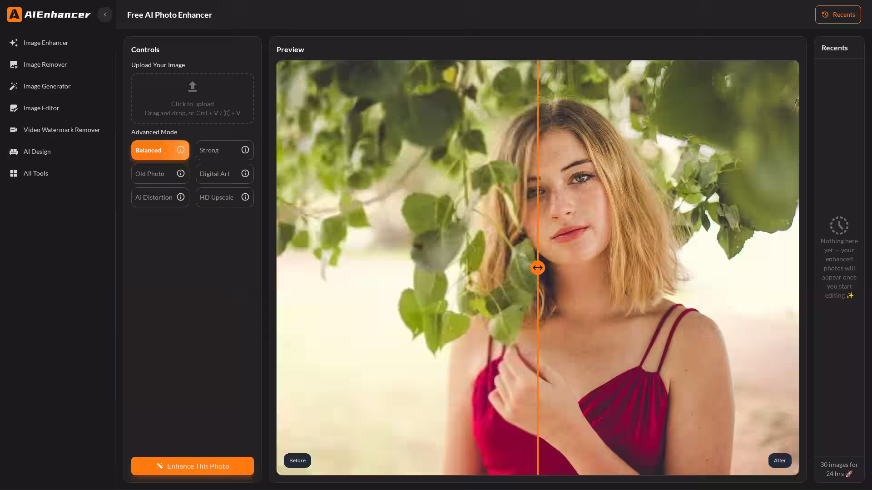872x490 pixels.
Task: Click the AI Design sofa icon
Action: [x=14, y=152]
